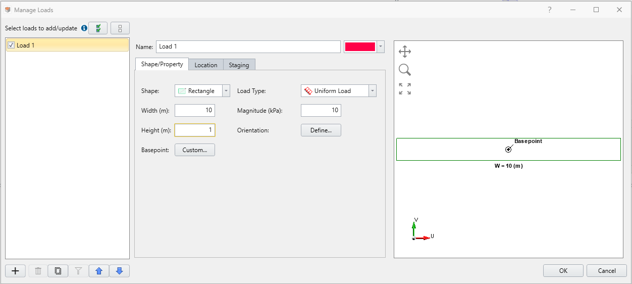Delete load using trash icon
The height and width of the screenshot is (284, 632).
[x=38, y=271]
